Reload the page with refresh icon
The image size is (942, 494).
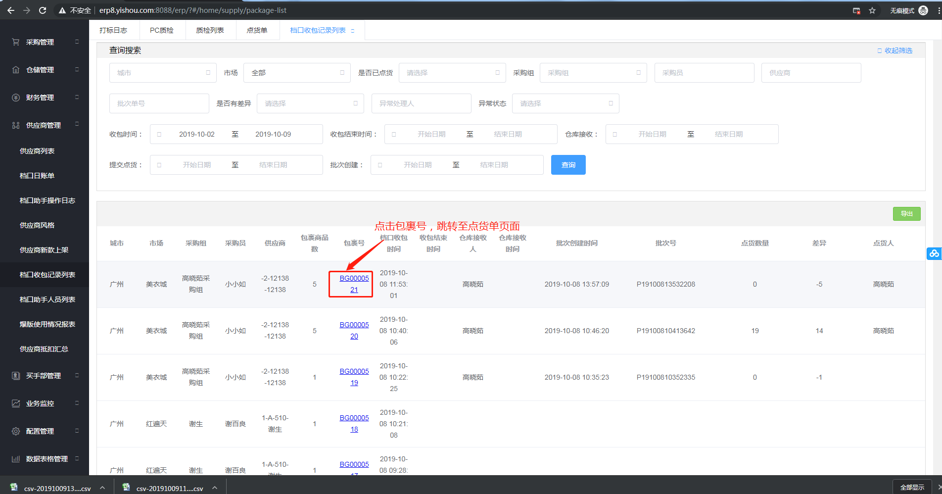[43, 10]
